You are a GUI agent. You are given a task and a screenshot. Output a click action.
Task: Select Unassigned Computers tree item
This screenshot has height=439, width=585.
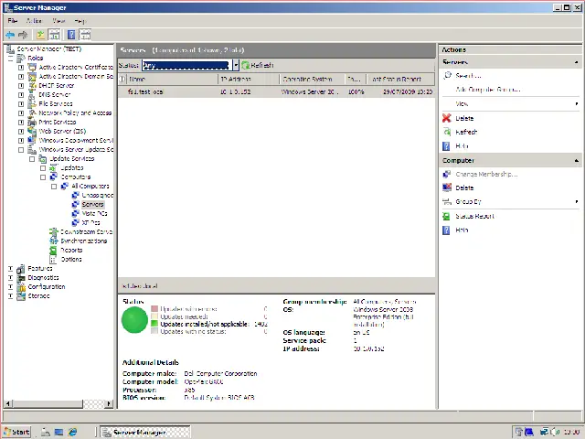coord(97,195)
